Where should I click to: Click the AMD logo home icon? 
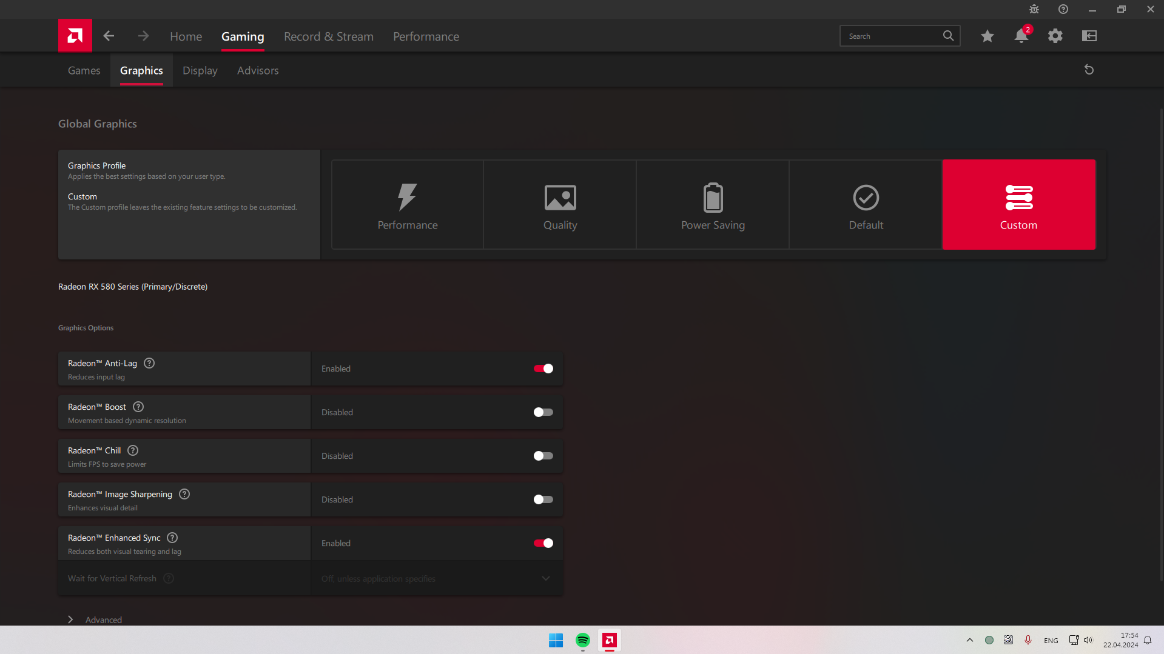pos(75,36)
